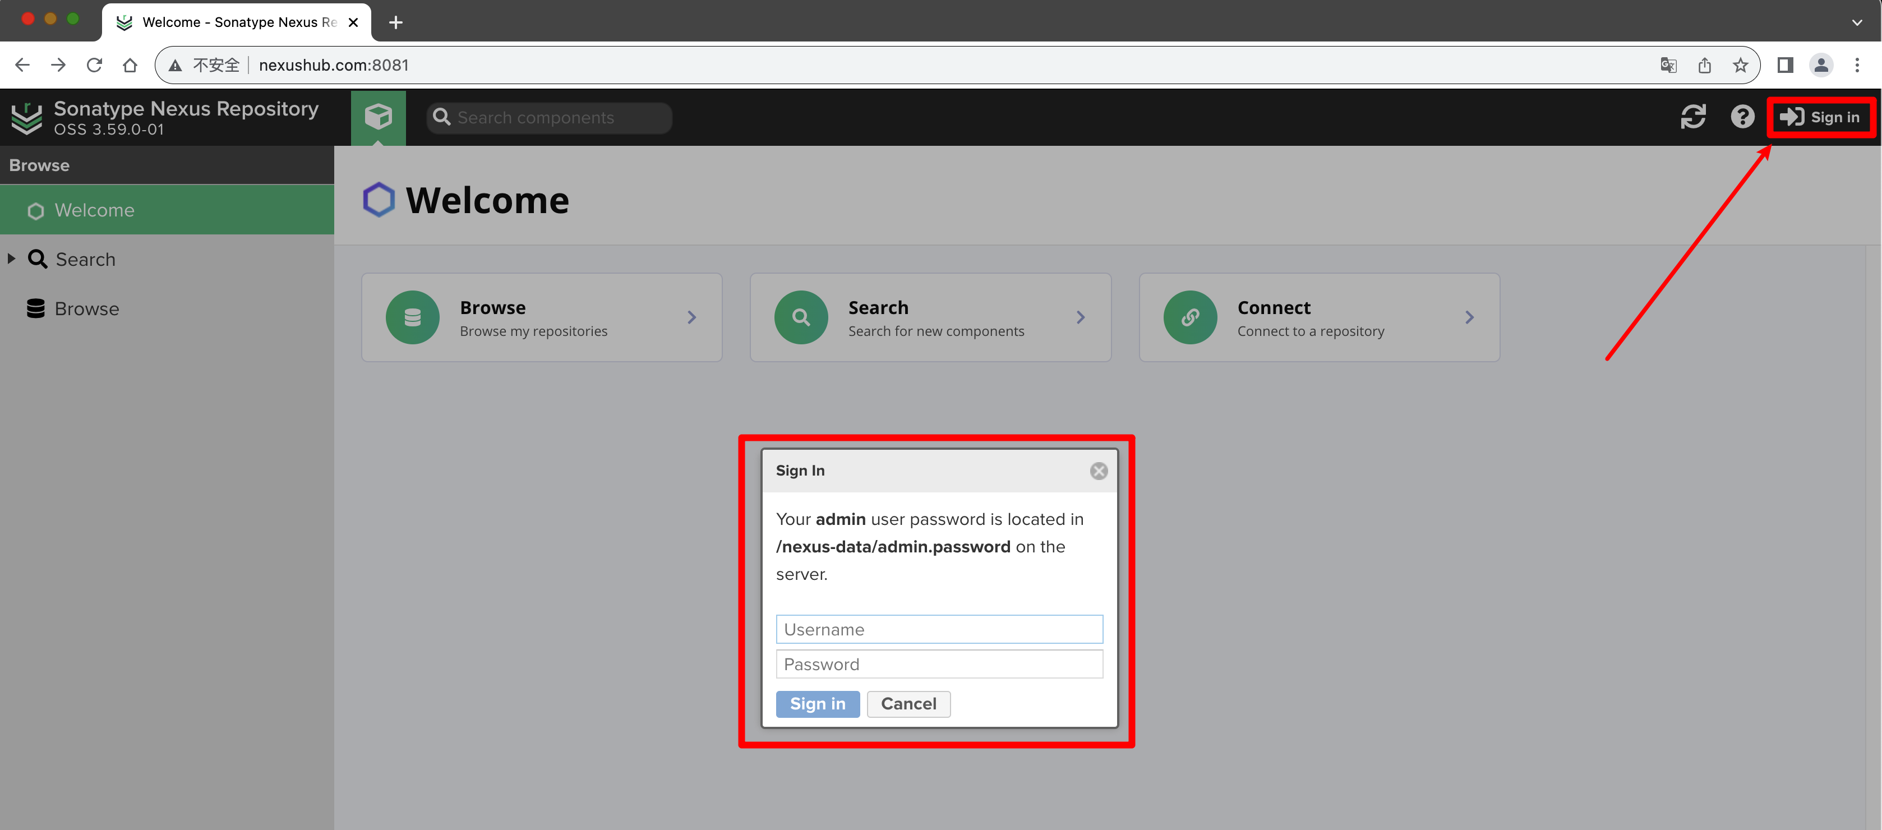Expand the Search tree node arrow
The width and height of the screenshot is (1882, 830).
pyautogui.click(x=11, y=259)
